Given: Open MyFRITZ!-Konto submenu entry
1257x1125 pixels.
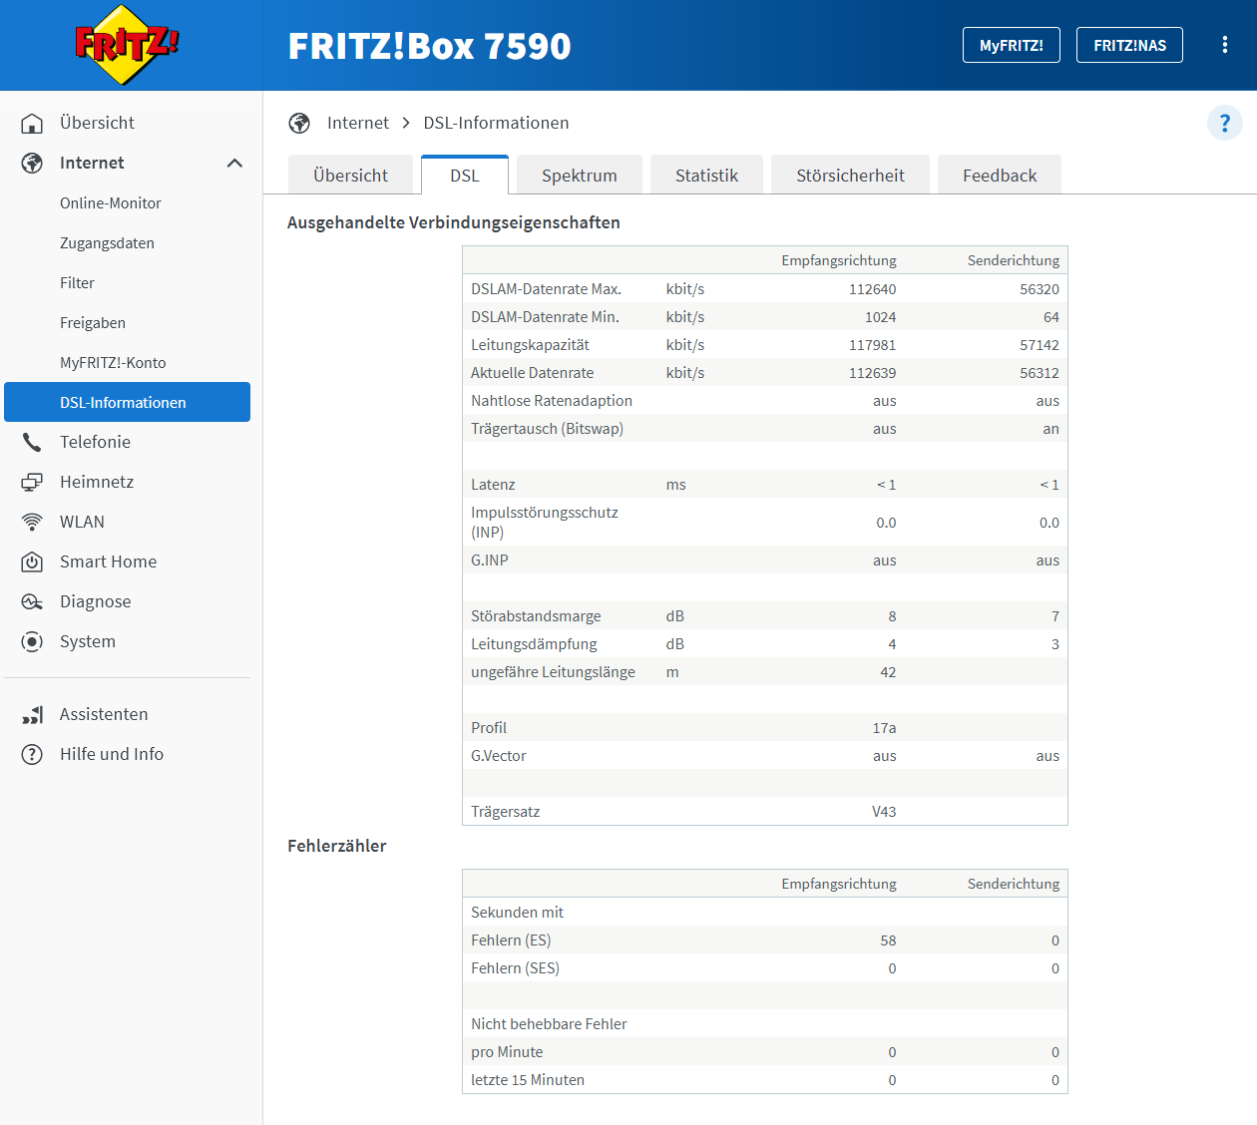Looking at the screenshot, I should (113, 362).
